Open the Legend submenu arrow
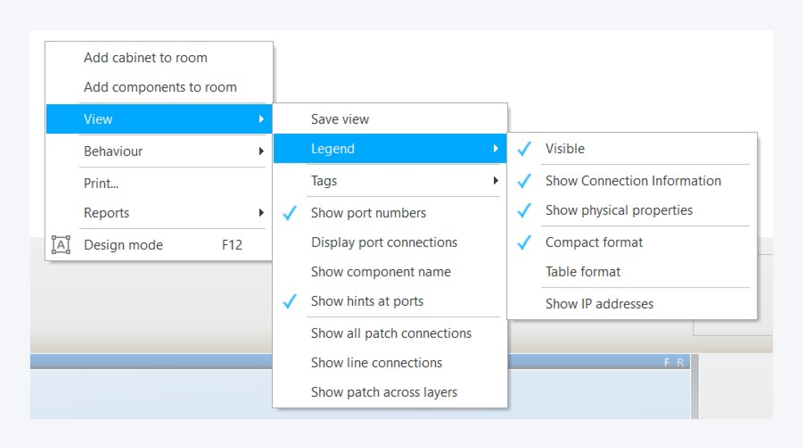This screenshot has height=448, width=803. point(496,149)
